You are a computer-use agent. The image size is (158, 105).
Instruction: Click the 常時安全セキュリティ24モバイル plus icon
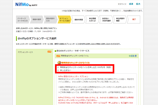pyautogui.click(x=59, y=63)
